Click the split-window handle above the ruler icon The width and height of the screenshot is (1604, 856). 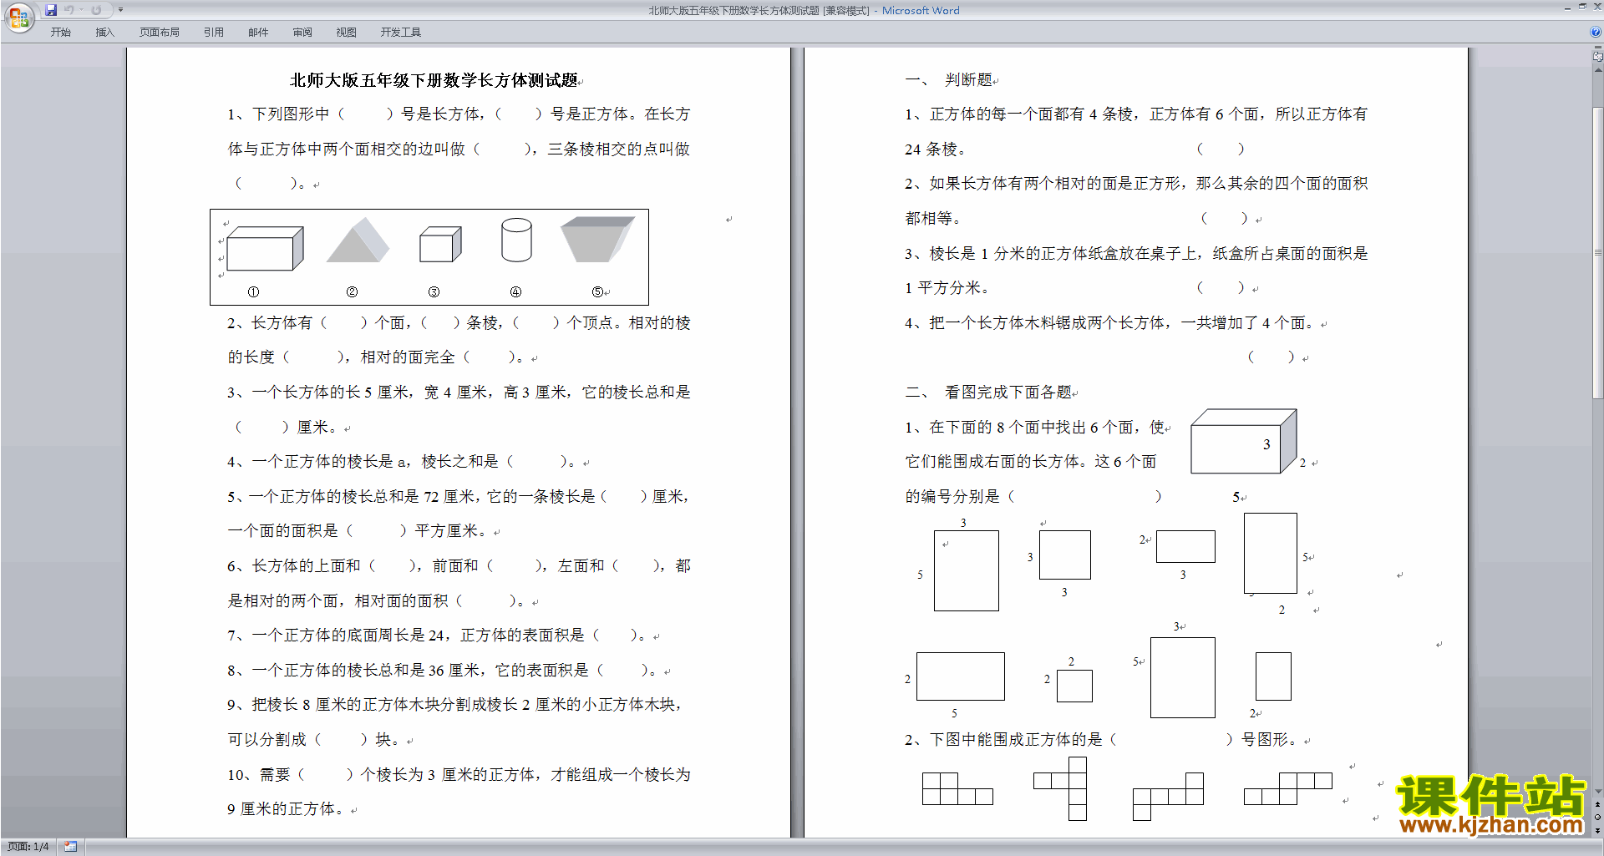point(1598,48)
